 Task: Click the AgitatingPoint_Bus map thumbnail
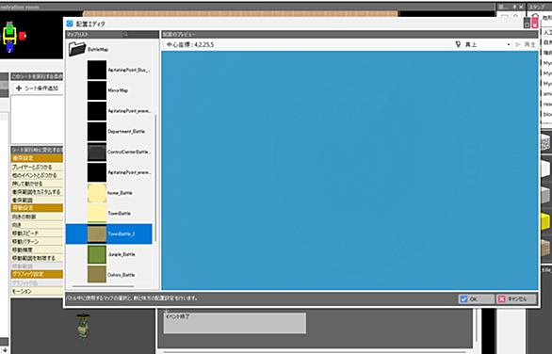[x=97, y=70]
